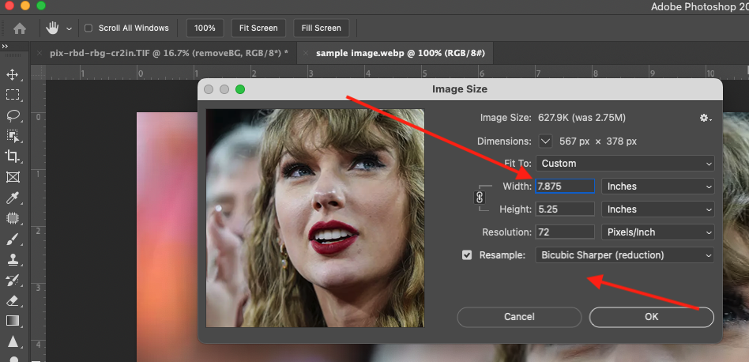Open the Resolution units Pixels/Inch dropdown
This screenshot has width=749, height=362.
click(657, 232)
